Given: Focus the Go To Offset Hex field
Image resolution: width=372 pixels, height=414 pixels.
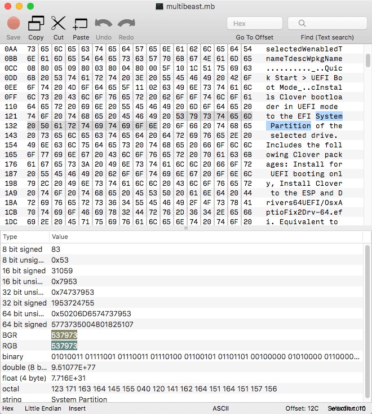Looking at the screenshot, I should coord(255,24).
